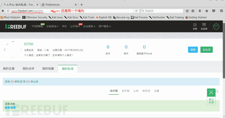Expand the 公开课 dropdown menu
The width and height of the screenshot is (225, 118).
point(75,26)
